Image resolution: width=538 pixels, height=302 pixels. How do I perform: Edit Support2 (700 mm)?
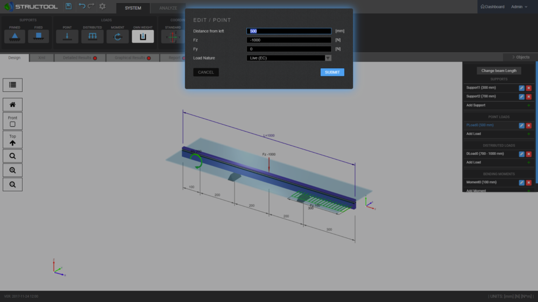[x=521, y=97]
